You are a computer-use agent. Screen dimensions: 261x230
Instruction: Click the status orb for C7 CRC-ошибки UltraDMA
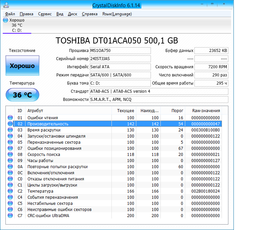click(x=10, y=215)
